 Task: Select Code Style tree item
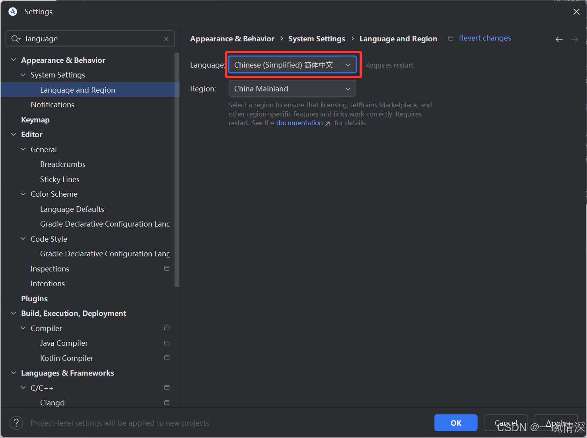pyautogui.click(x=49, y=239)
